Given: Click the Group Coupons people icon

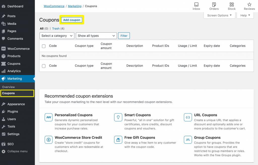Looking at the screenshot, I should coord(188,140).
